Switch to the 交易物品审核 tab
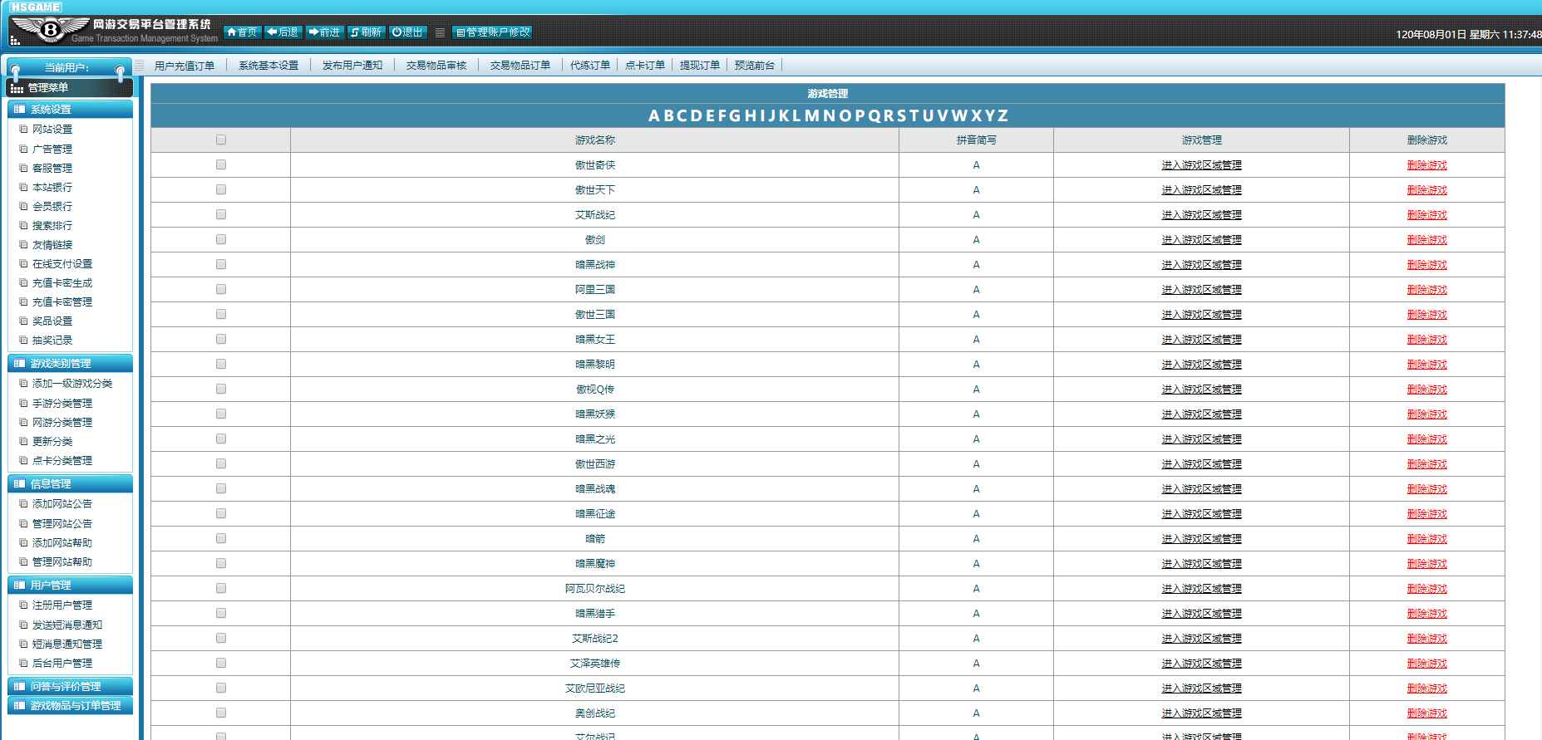The image size is (1542, 740). (436, 66)
